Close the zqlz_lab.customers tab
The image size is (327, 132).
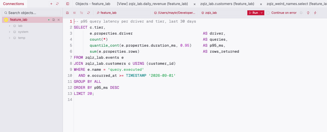(261, 4)
